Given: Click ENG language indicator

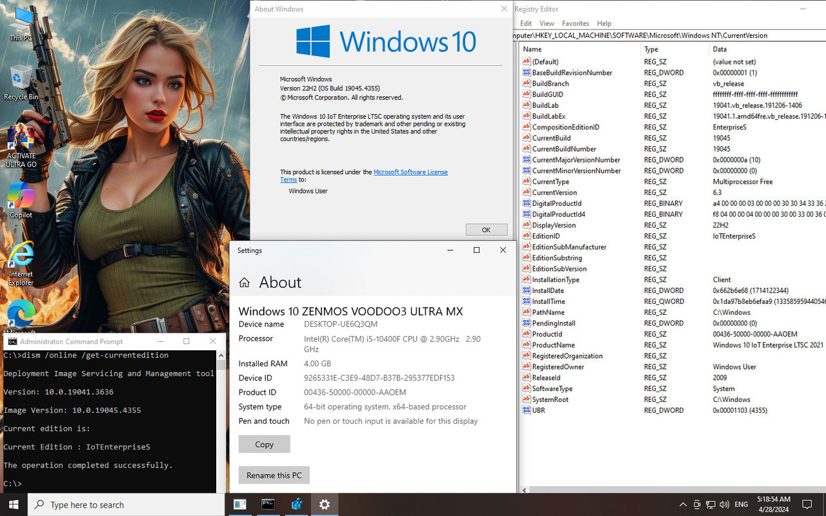Looking at the screenshot, I should coord(741,504).
